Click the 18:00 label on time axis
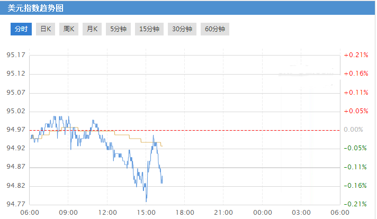377x219 pixels. click(x=184, y=212)
